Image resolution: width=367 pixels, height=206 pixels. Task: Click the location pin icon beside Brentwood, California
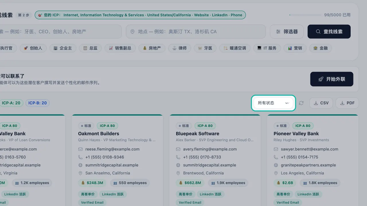pos(178,173)
